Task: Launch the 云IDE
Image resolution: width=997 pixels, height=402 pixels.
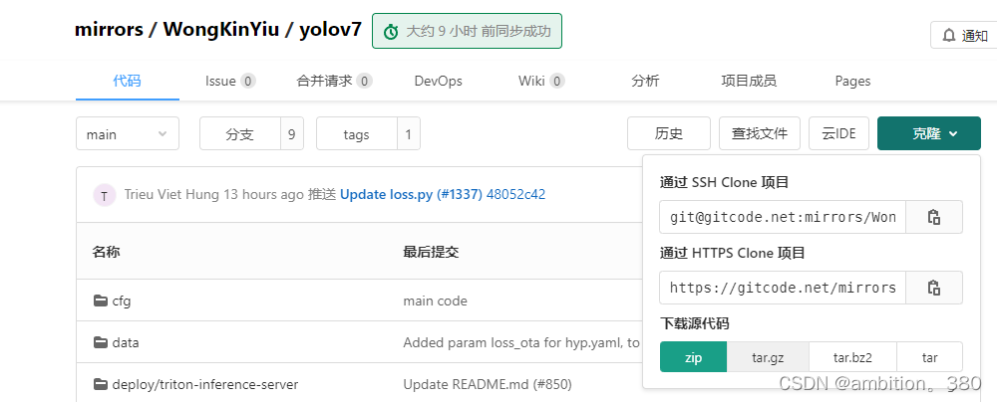Action: click(838, 133)
